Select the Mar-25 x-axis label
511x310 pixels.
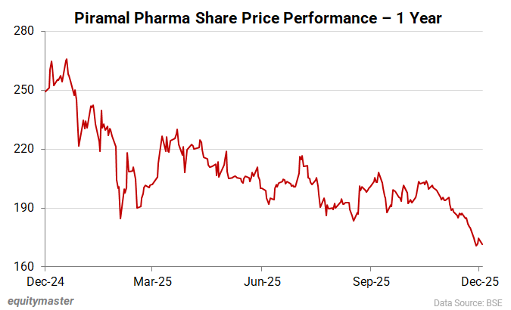(152, 281)
